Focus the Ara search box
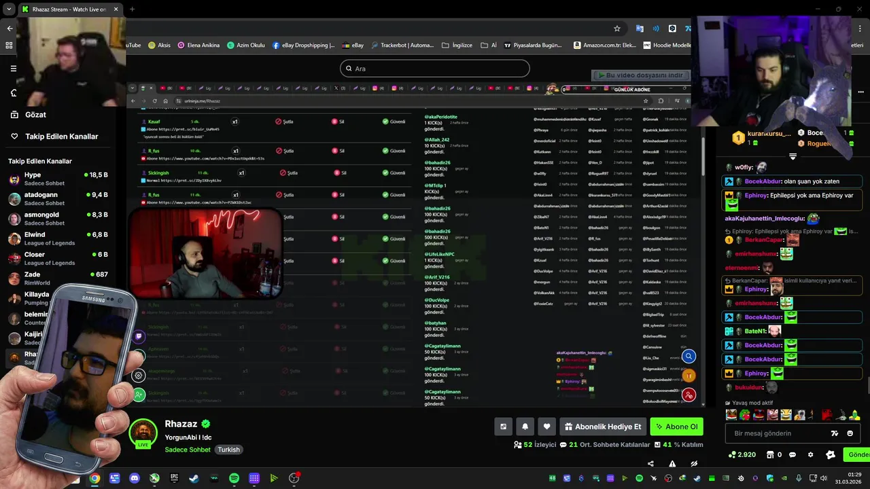Screen dimensions: 870x489 434,69
